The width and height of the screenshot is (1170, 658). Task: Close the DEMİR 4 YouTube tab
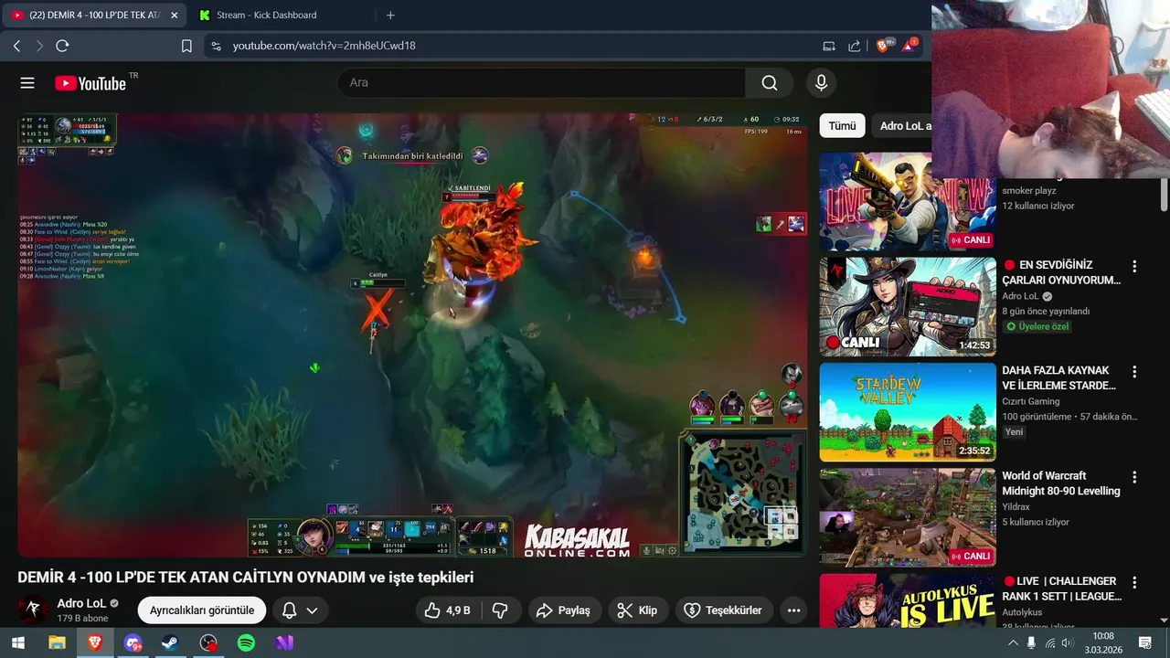pyautogui.click(x=175, y=16)
